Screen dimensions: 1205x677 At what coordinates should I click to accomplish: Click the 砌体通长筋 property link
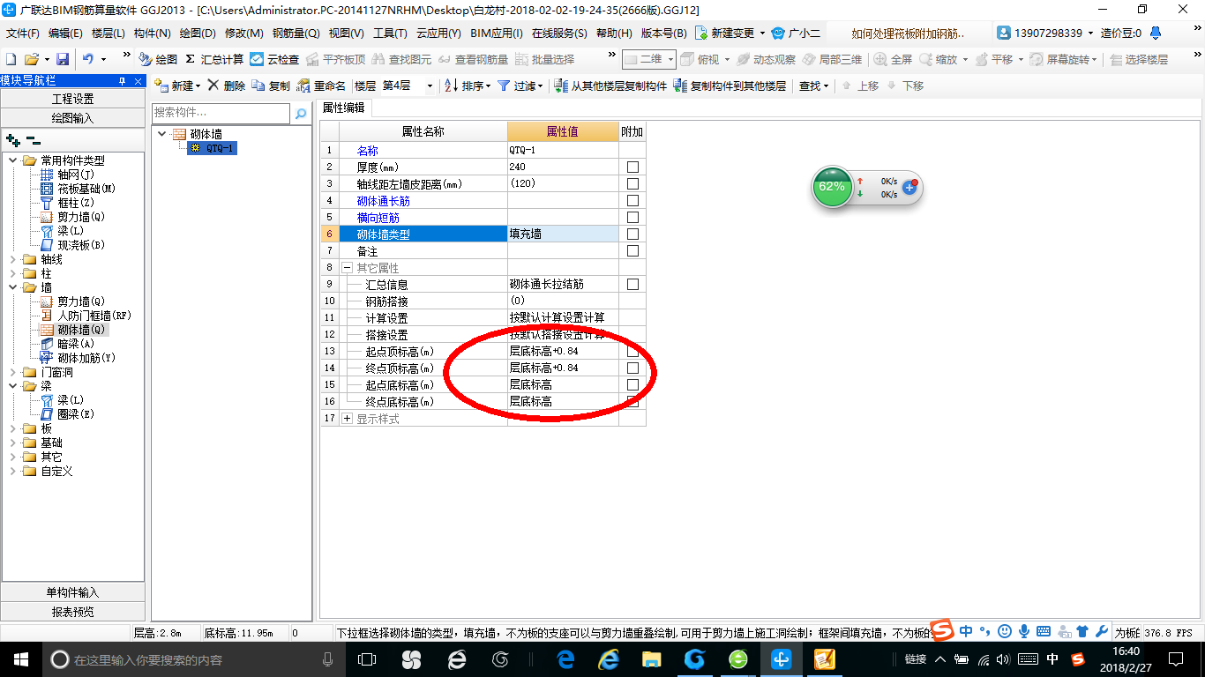[383, 201]
